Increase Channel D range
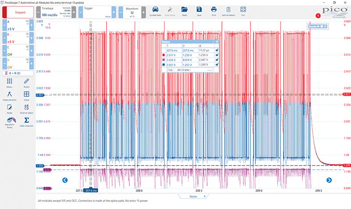 (x=32, y=63)
